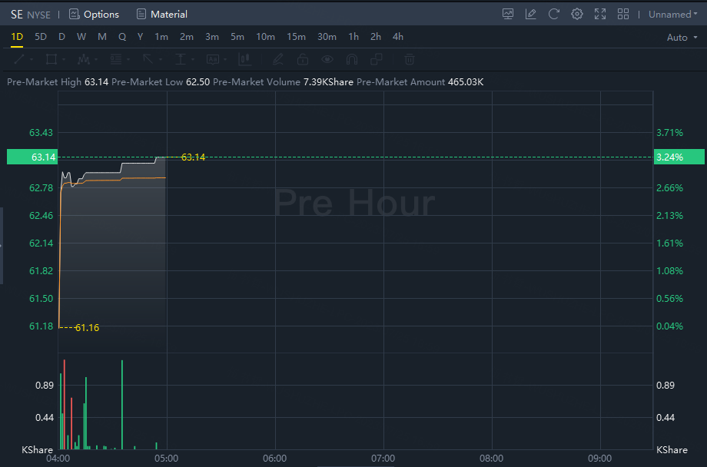Click the 05:00 time axis label

(167, 459)
